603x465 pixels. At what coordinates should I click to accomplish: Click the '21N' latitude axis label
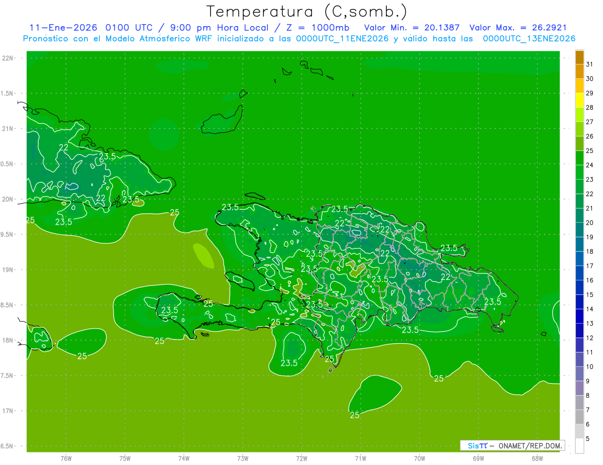pyautogui.click(x=8, y=128)
